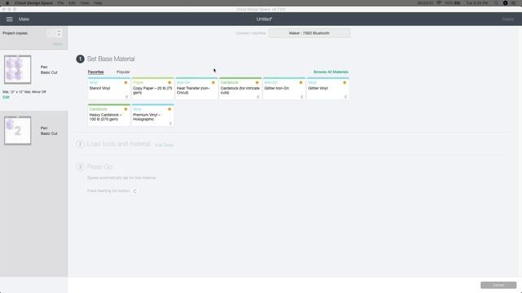Image resolution: width=522 pixels, height=293 pixels.
Task: Switch to the Popular tab
Action: coord(123,72)
